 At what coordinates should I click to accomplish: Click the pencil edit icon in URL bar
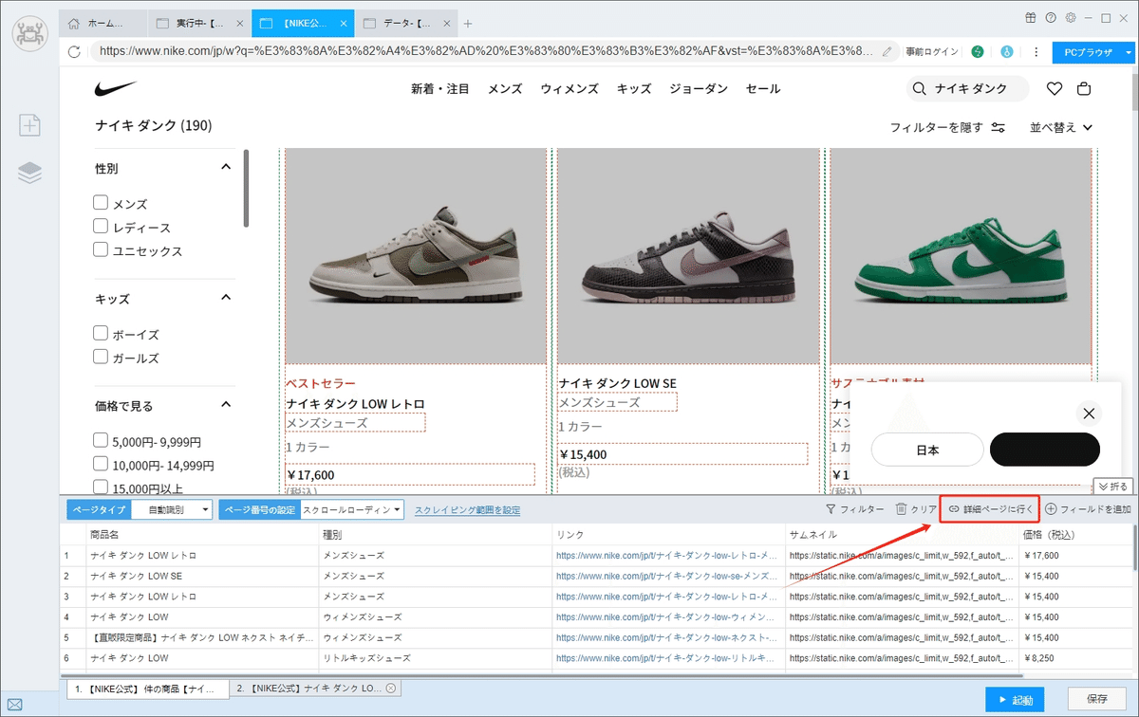pyautogui.click(x=887, y=52)
